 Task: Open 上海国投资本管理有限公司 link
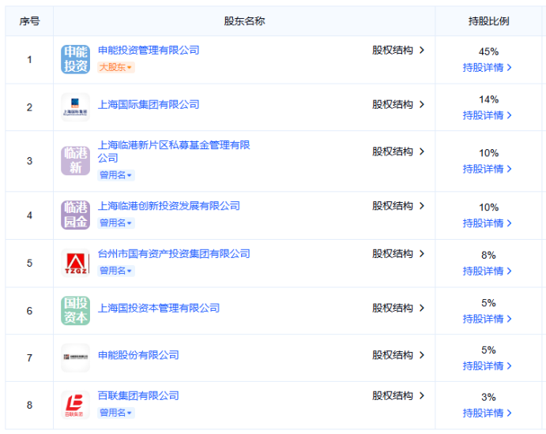[x=159, y=308]
